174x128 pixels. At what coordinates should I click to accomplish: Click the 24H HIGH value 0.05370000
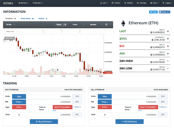[x=158, y=62]
